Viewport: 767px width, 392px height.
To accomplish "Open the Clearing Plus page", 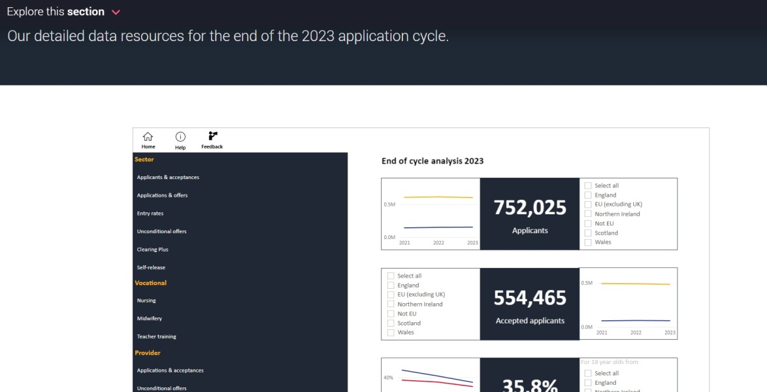I will tap(152, 249).
